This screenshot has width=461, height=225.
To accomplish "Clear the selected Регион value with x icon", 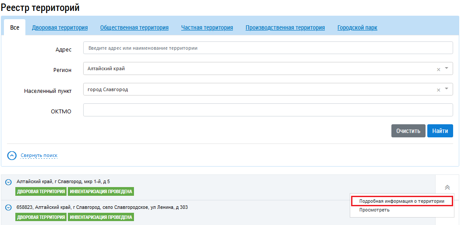I will pyautogui.click(x=438, y=69).
